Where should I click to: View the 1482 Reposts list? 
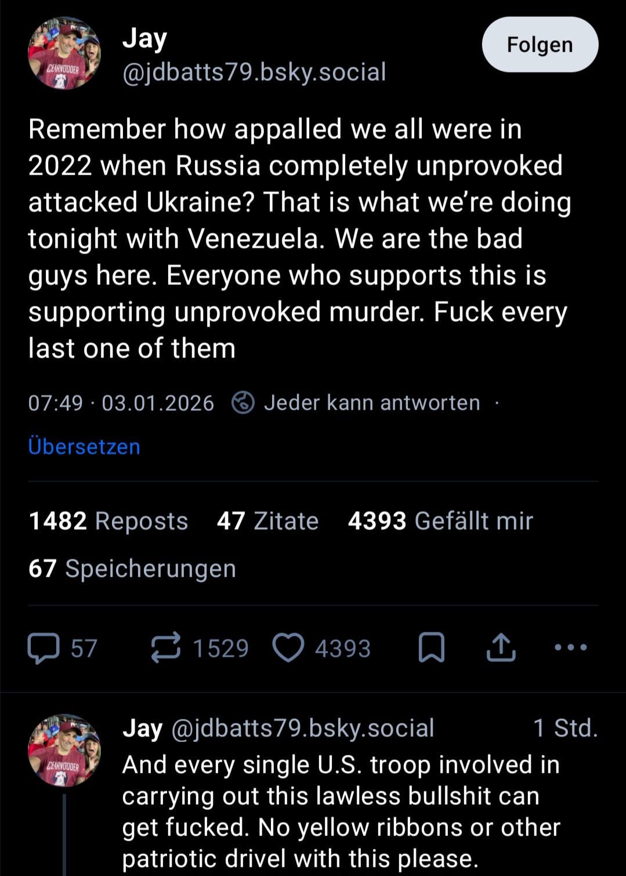[x=108, y=521]
